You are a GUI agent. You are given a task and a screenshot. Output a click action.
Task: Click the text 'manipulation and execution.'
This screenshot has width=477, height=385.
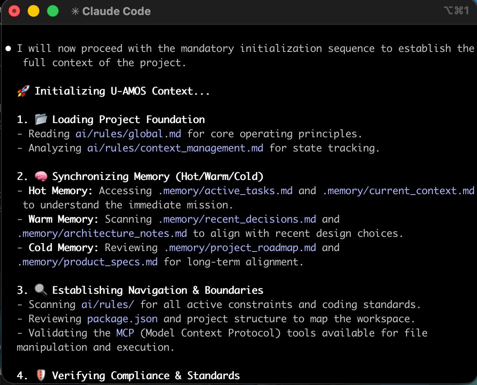pyautogui.click(x=96, y=347)
